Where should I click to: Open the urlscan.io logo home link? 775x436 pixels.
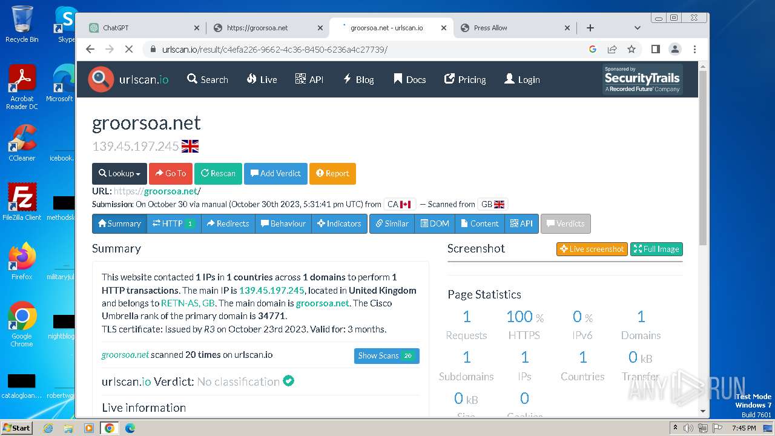point(128,79)
